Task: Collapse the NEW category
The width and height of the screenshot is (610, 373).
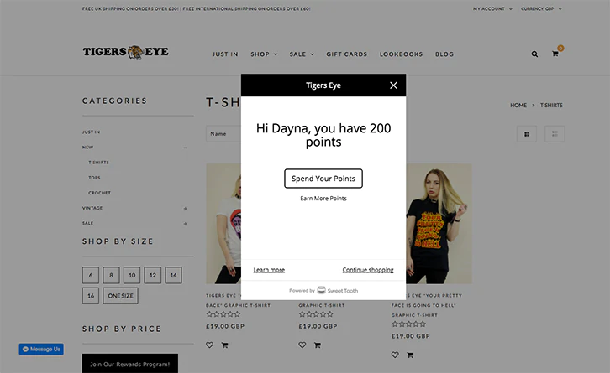Action: click(x=185, y=148)
